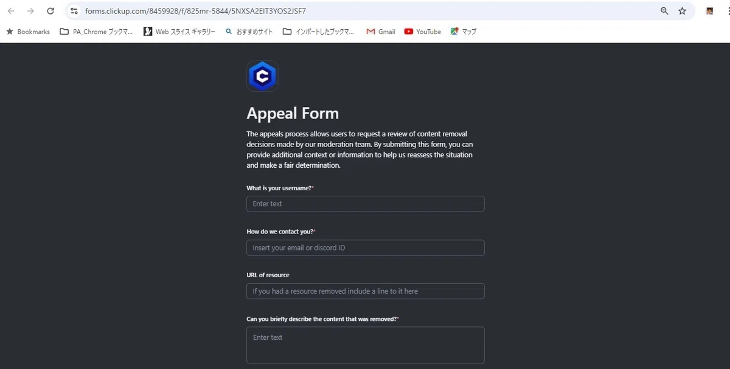Focus the removed content description box
The height and width of the screenshot is (369, 730).
point(366,345)
